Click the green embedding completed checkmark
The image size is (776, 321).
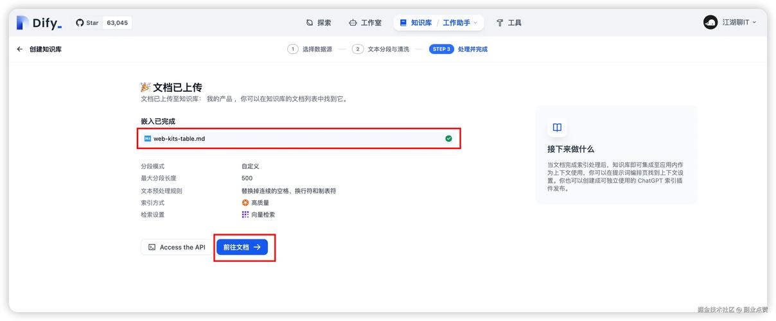[x=448, y=139]
